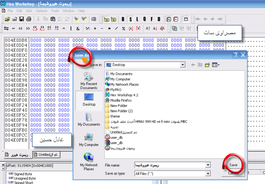This screenshot has width=265, height=184.
Task: Click the Open file toolbar icon
Action: coord(7,19)
